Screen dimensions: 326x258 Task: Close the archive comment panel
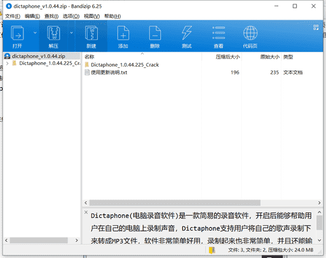pos(86,212)
